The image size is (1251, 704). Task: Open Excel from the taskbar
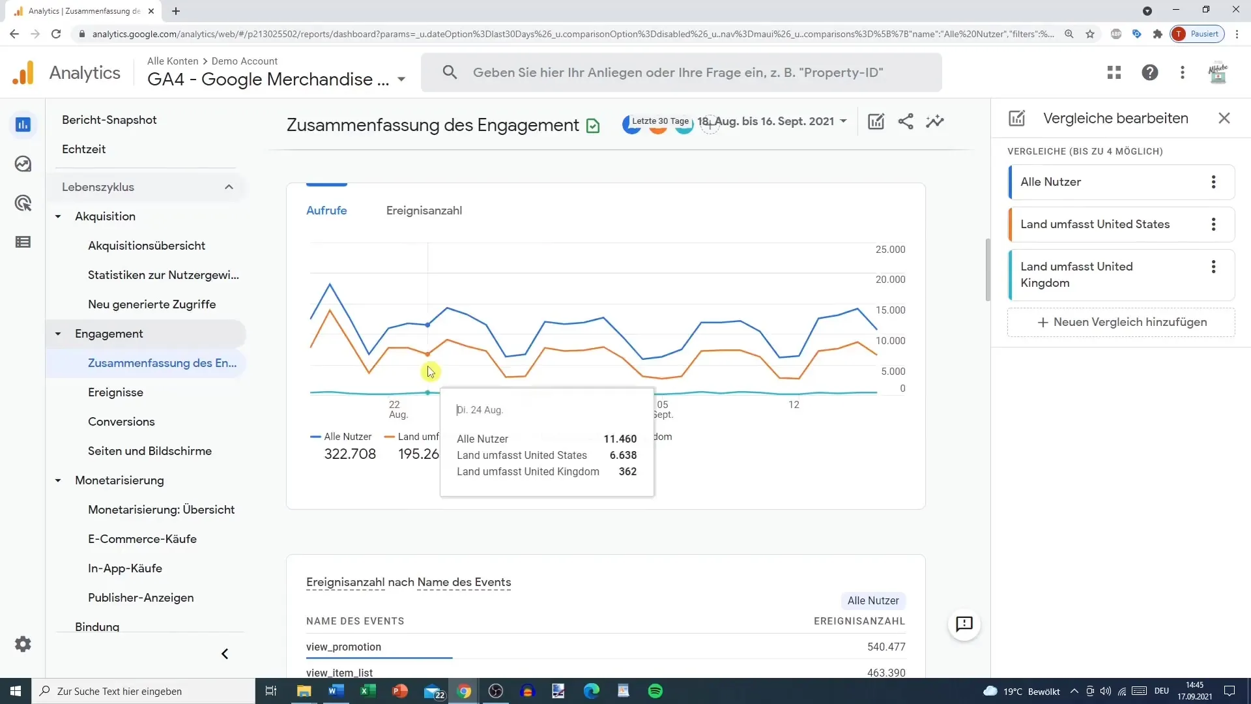click(367, 691)
